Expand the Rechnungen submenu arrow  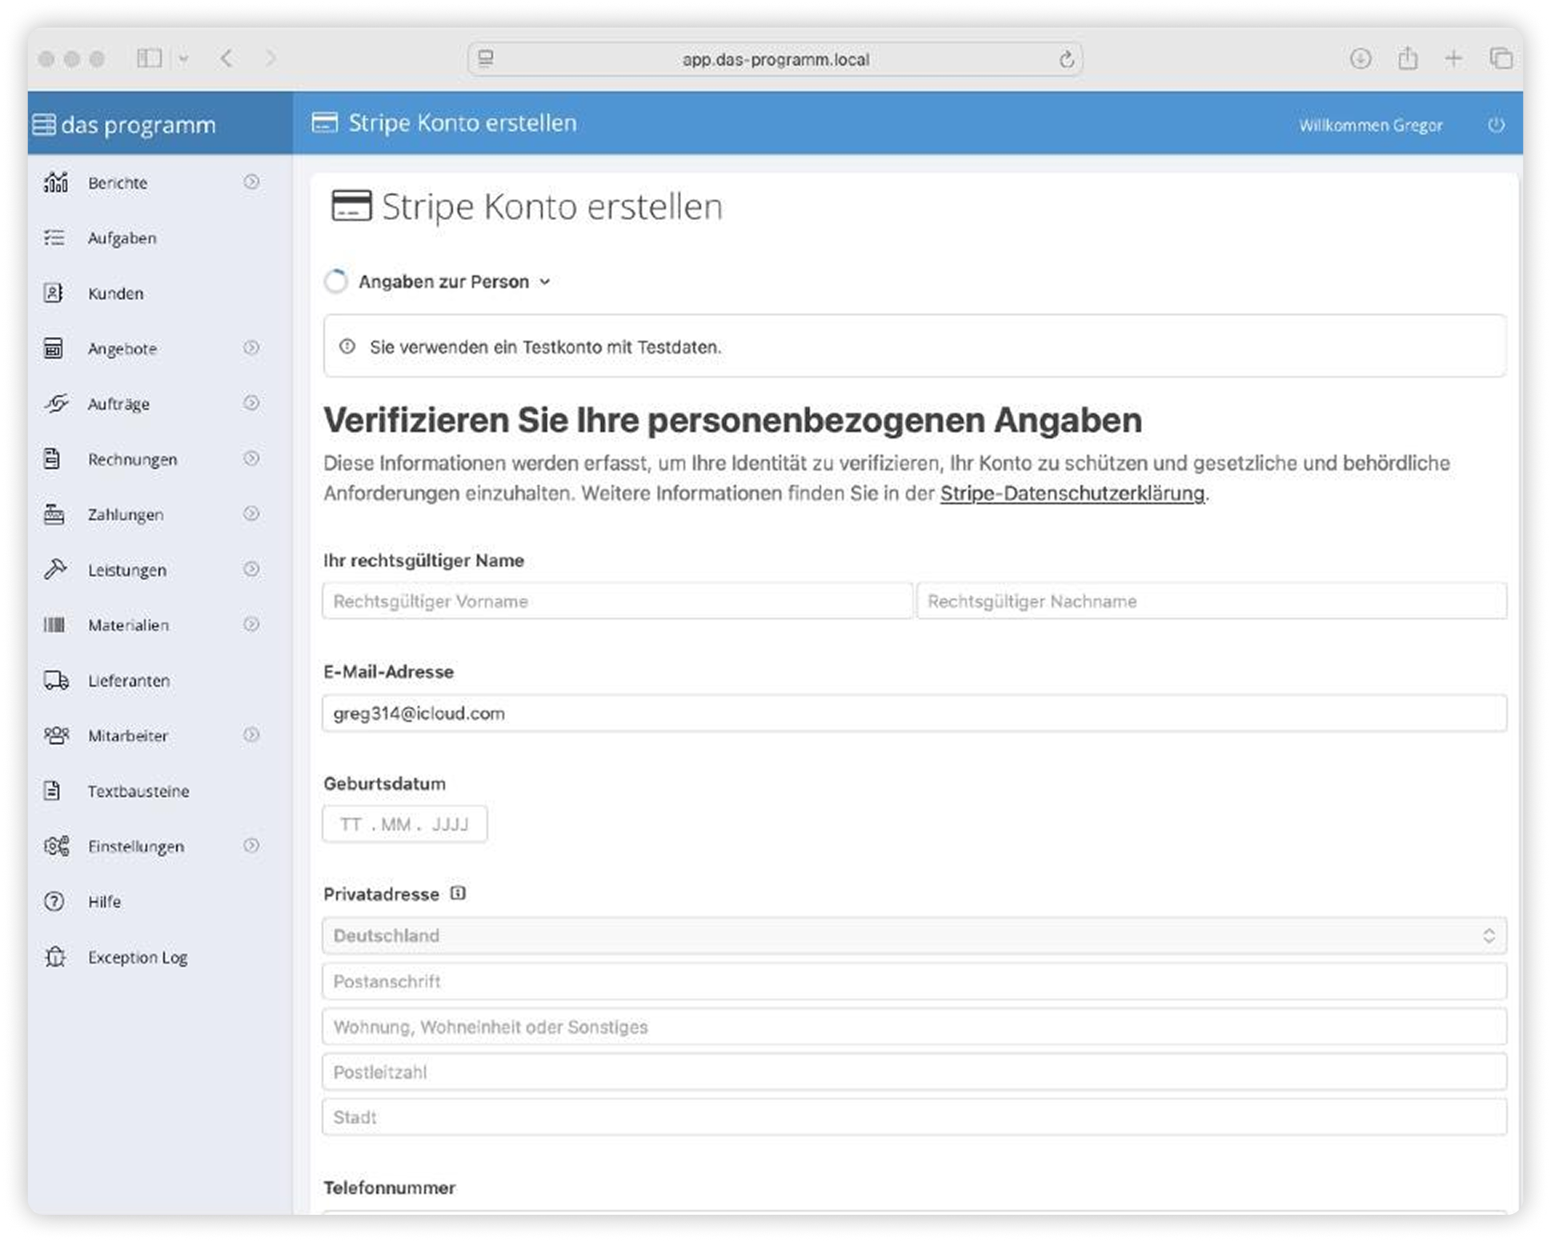(251, 459)
